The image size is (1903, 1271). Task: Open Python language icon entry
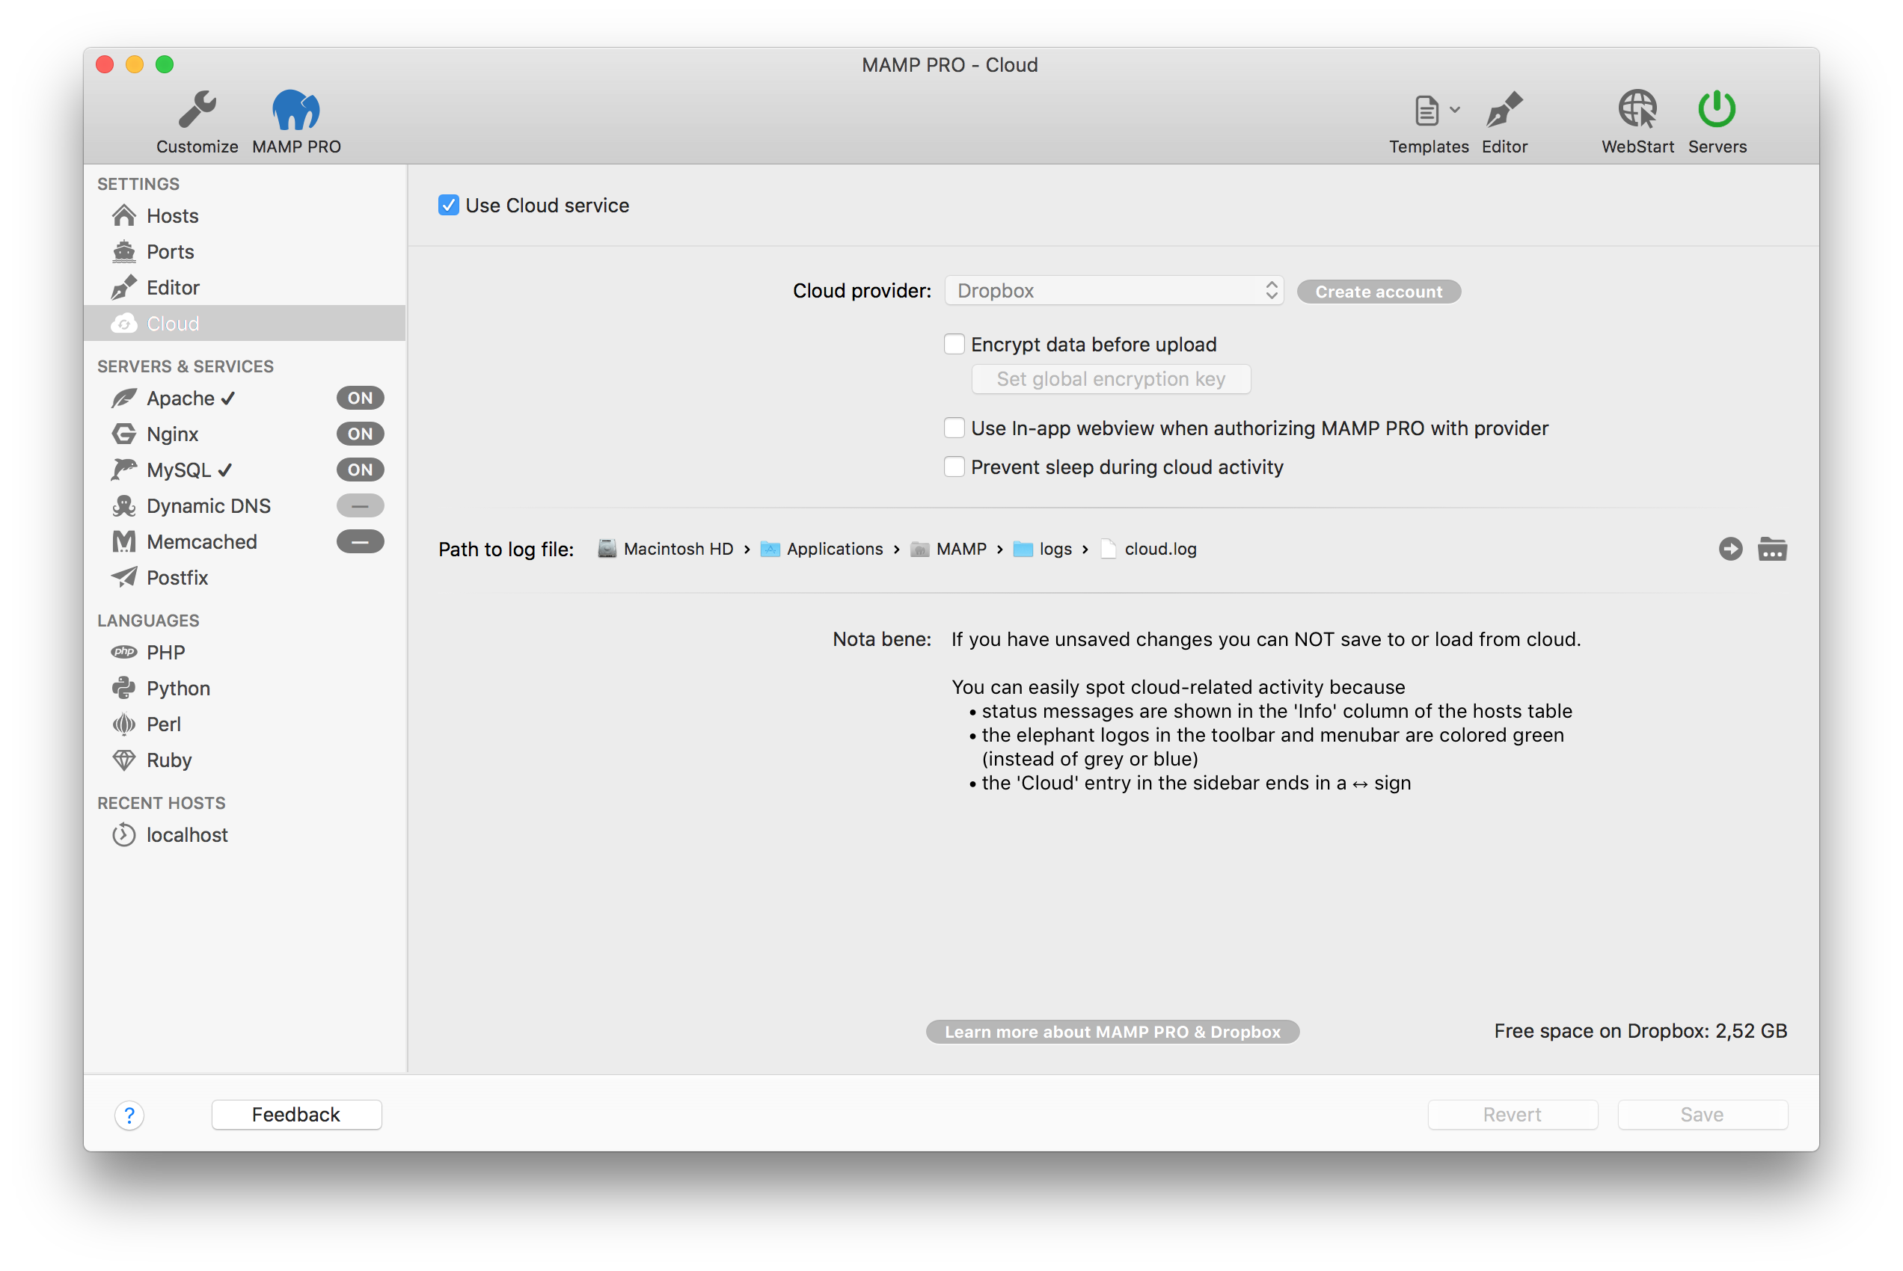coord(124,688)
